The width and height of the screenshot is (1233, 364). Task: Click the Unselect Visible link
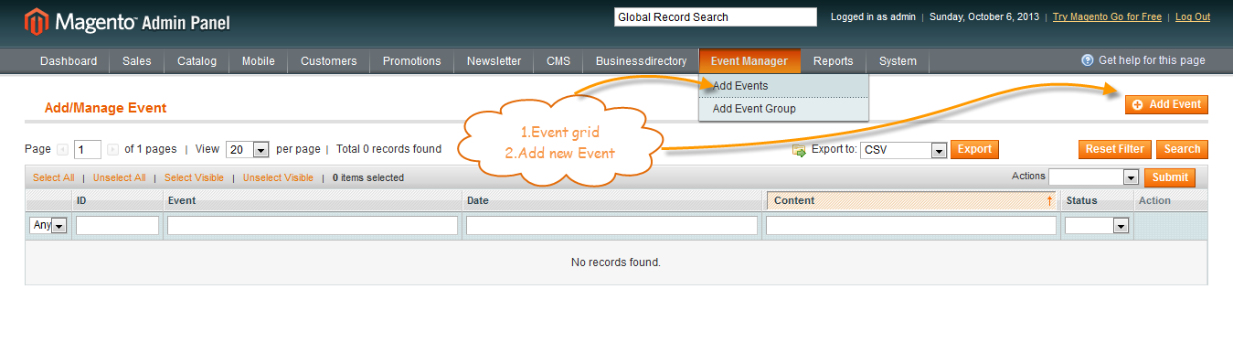[278, 177]
